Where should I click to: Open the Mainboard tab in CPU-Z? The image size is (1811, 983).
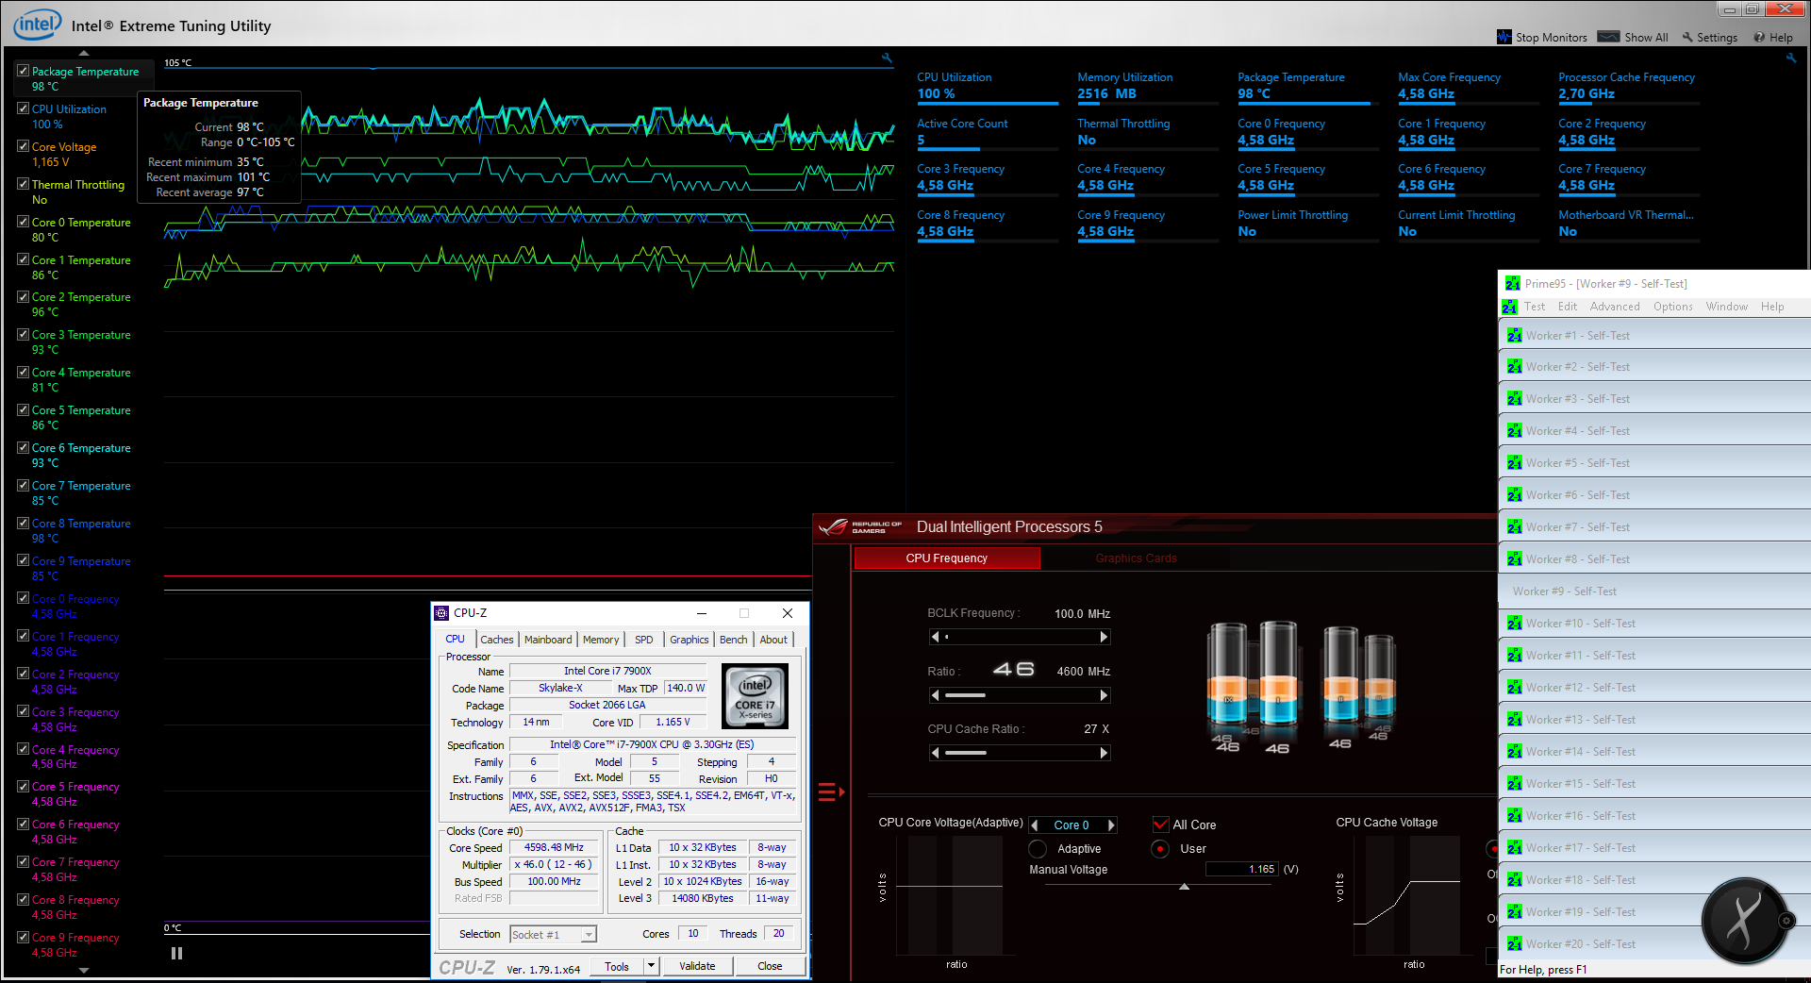[x=548, y=640]
